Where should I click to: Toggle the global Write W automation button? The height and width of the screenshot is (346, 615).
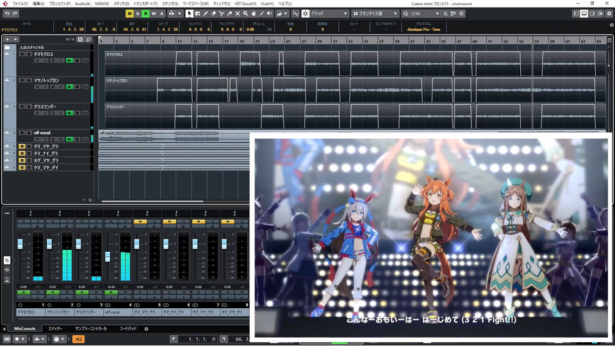click(x=153, y=13)
